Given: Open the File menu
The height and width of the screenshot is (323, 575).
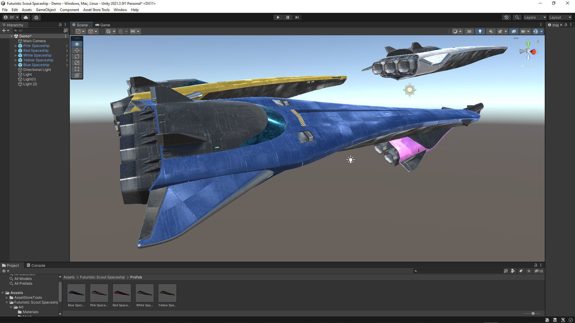Looking at the screenshot, I should [x=5, y=10].
